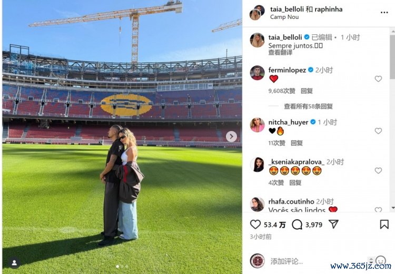
Task: Click the comments scrollbar down arrow
Action: click(393, 208)
